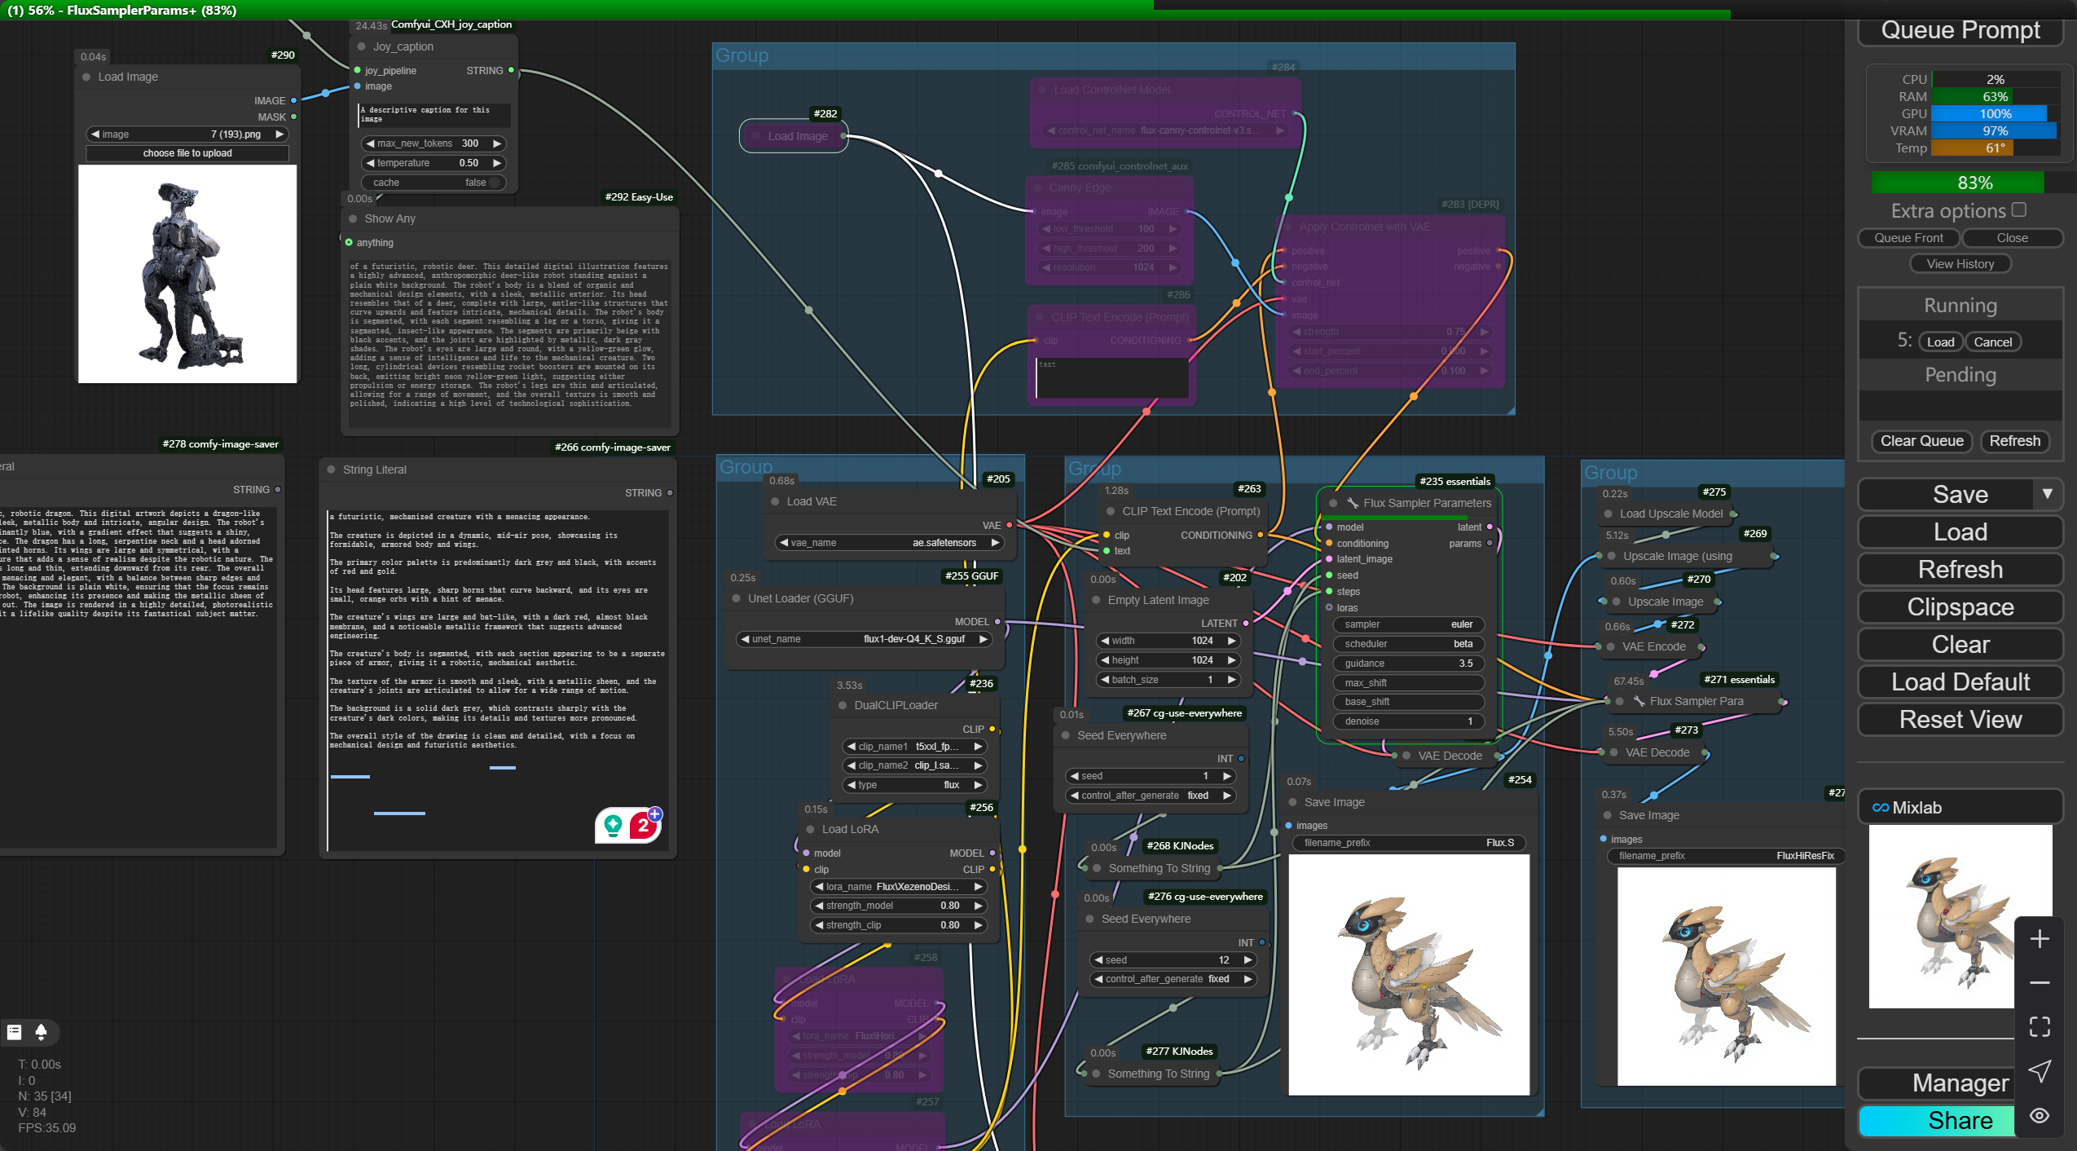Open the vae_name ae.safetensors selector
The width and height of the screenshot is (2077, 1151).
pyautogui.click(x=888, y=543)
